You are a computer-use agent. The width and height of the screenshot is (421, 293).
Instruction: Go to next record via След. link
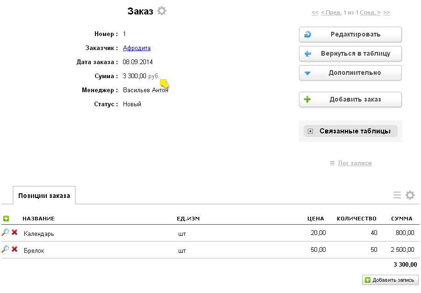(370, 13)
